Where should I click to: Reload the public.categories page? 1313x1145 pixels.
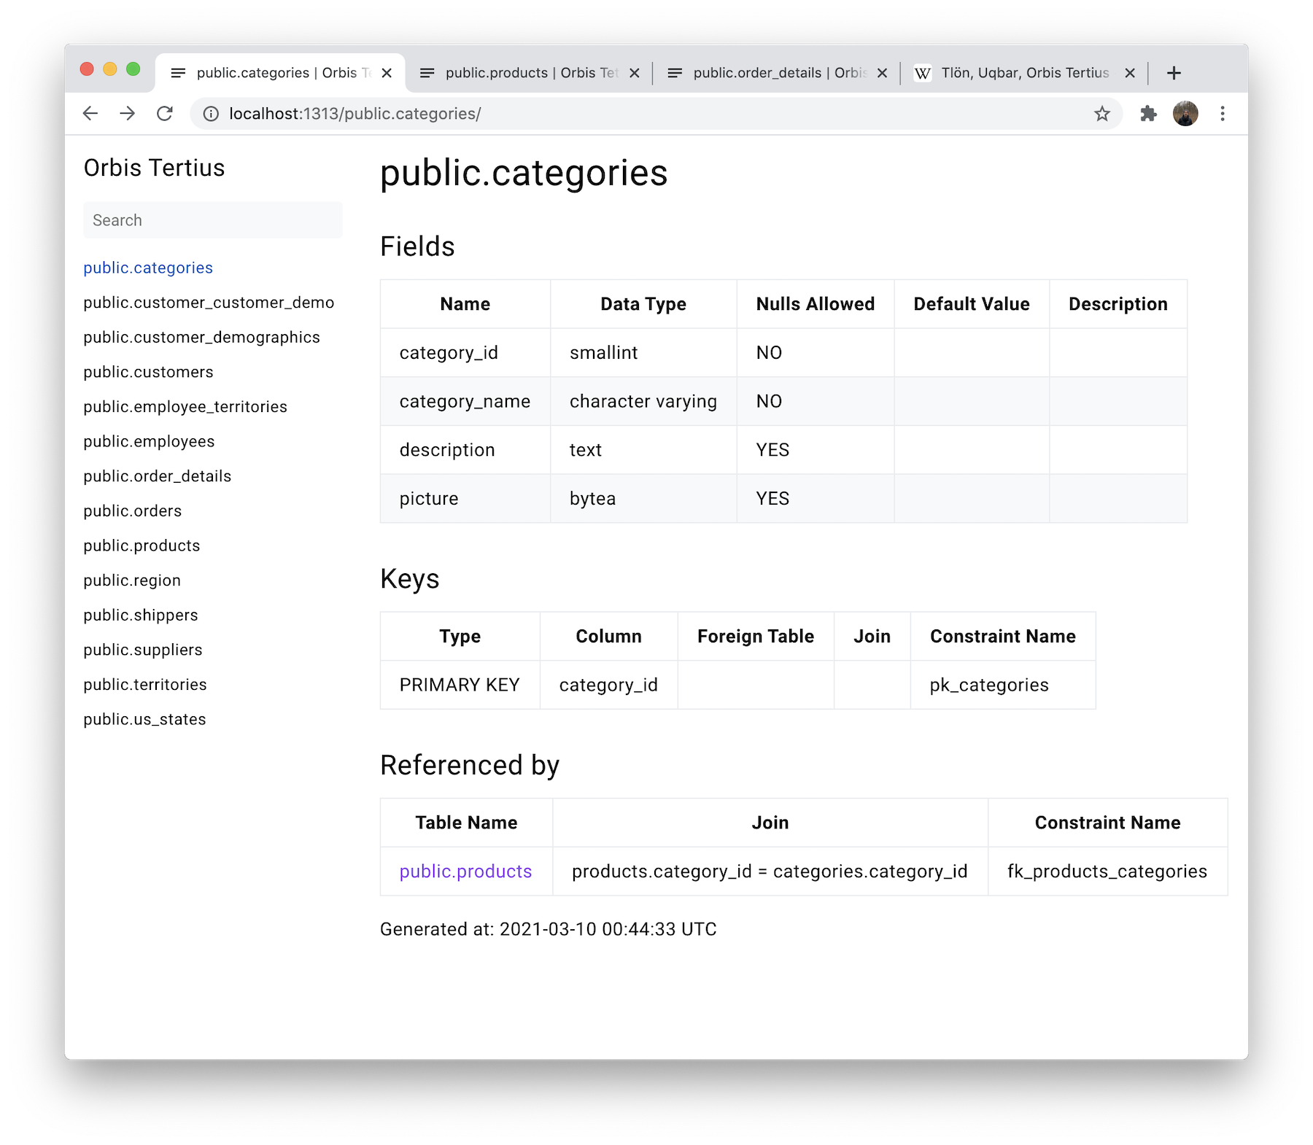(x=166, y=113)
